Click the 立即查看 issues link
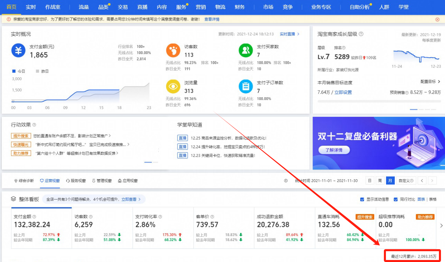The height and width of the screenshot is (262, 445). point(131,199)
